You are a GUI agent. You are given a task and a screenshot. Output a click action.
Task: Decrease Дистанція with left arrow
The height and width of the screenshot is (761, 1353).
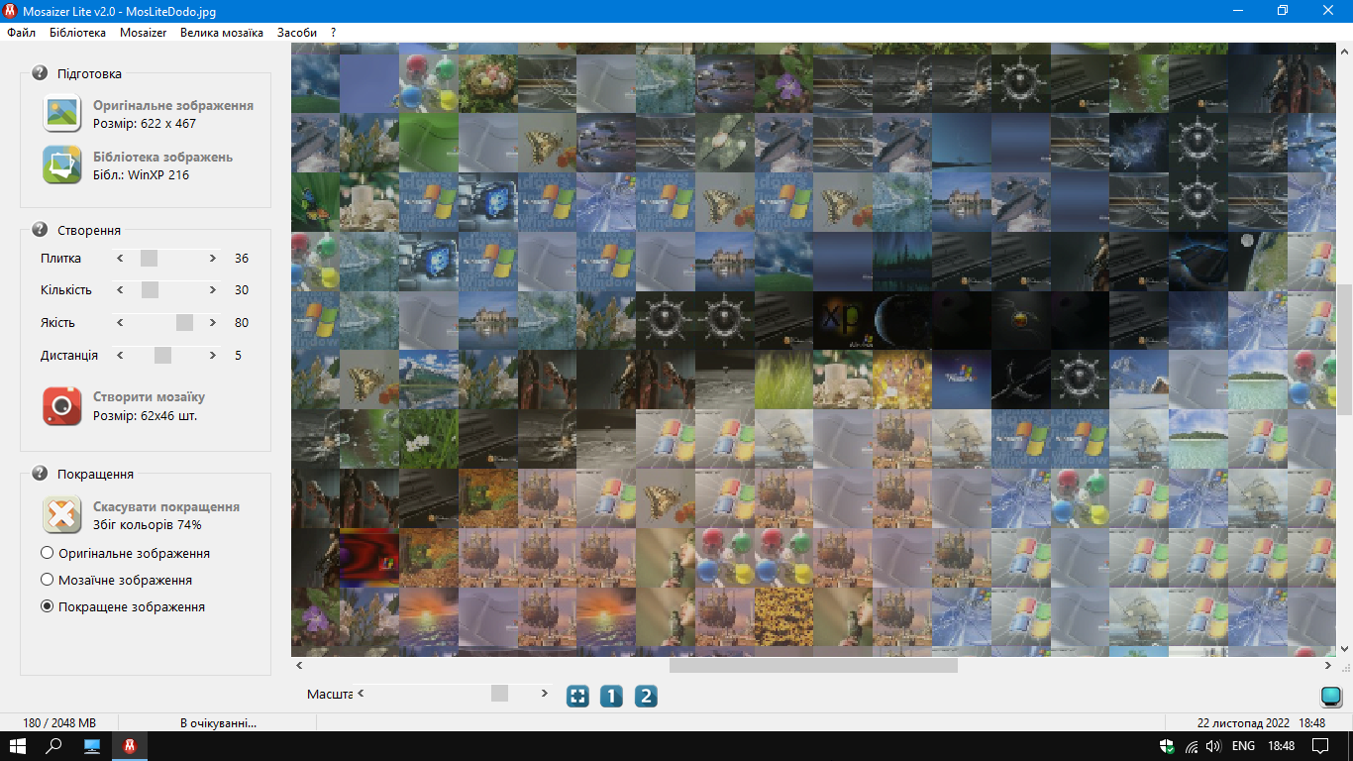point(120,355)
